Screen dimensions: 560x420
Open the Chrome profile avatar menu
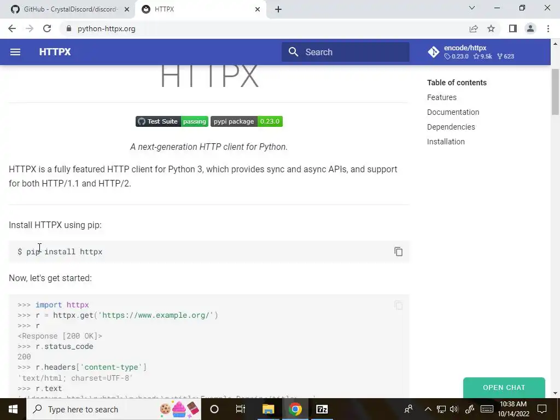530,28
